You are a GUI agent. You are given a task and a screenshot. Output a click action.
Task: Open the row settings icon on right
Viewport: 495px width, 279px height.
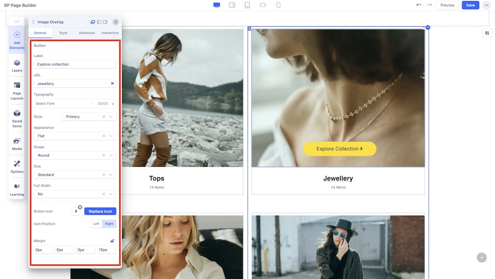tap(487, 33)
